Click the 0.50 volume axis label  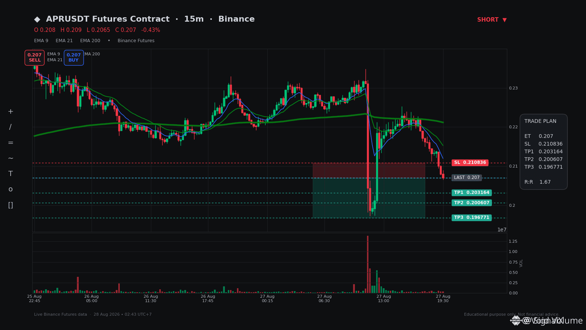[513, 272]
